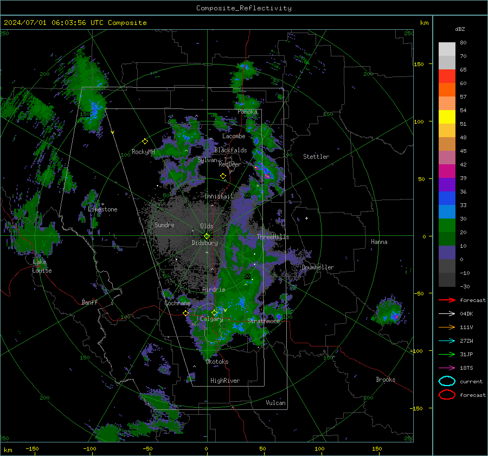Click the magenta 39-42 dBZ swatch
Screen dimensions: 488x456
[x=447, y=171]
